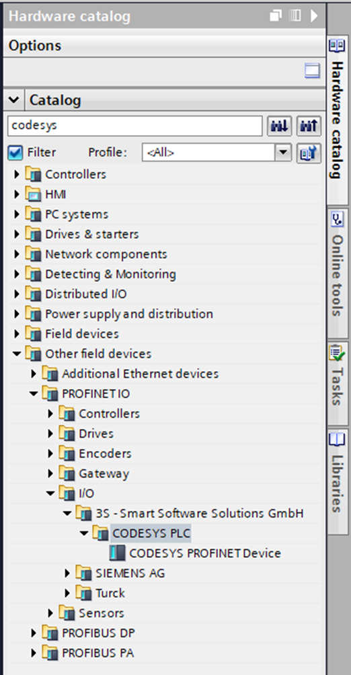Screen dimensions: 351x675
Task: Click the float window icon in title bar
Action: (276, 16)
